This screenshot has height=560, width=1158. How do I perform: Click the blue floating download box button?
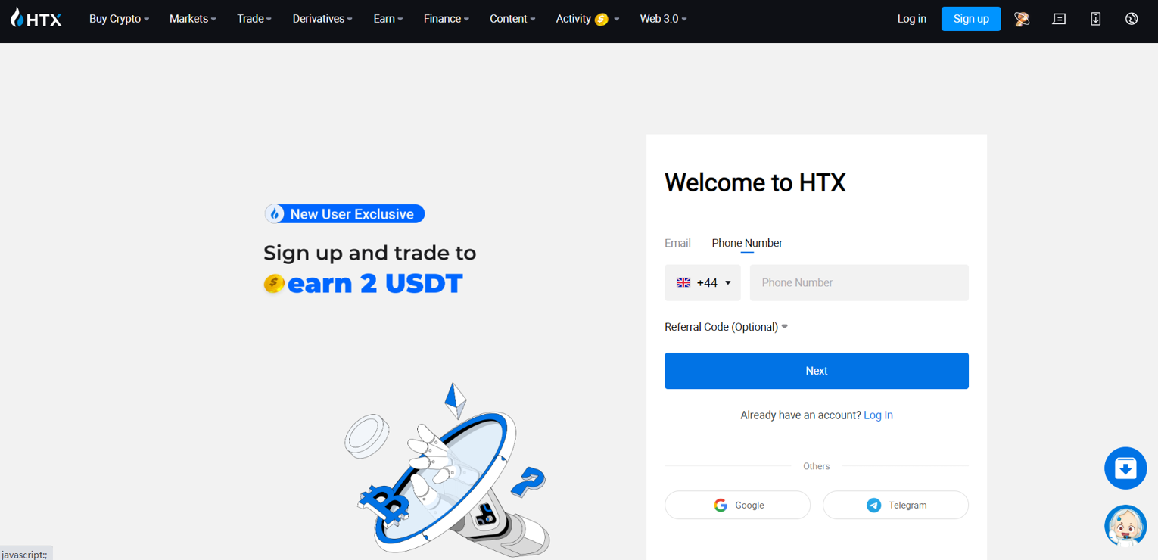tap(1125, 468)
